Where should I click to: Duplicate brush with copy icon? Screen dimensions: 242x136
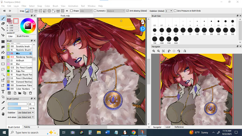[24, 93]
